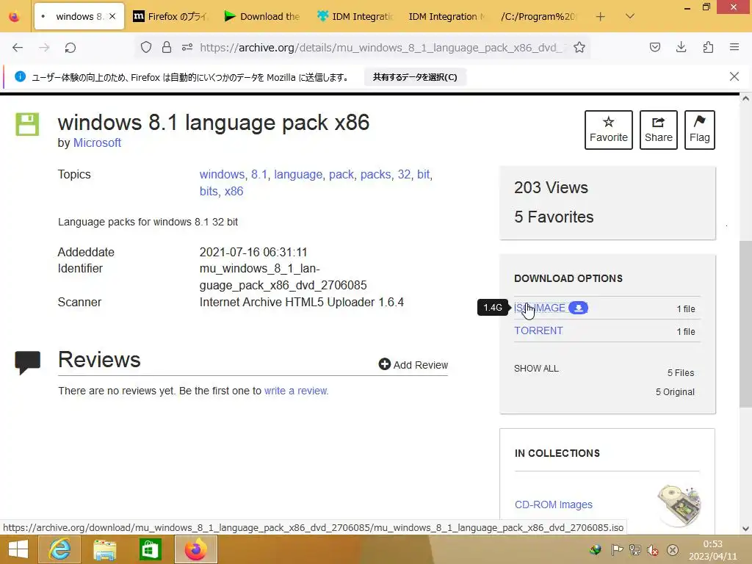Viewport: 752px width, 564px height.
Task: Open the Downloads panel
Action: point(681,47)
